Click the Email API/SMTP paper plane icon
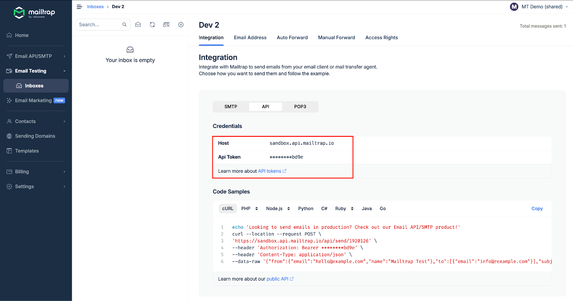The height and width of the screenshot is (301, 573). pyautogui.click(x=9, y=56)
